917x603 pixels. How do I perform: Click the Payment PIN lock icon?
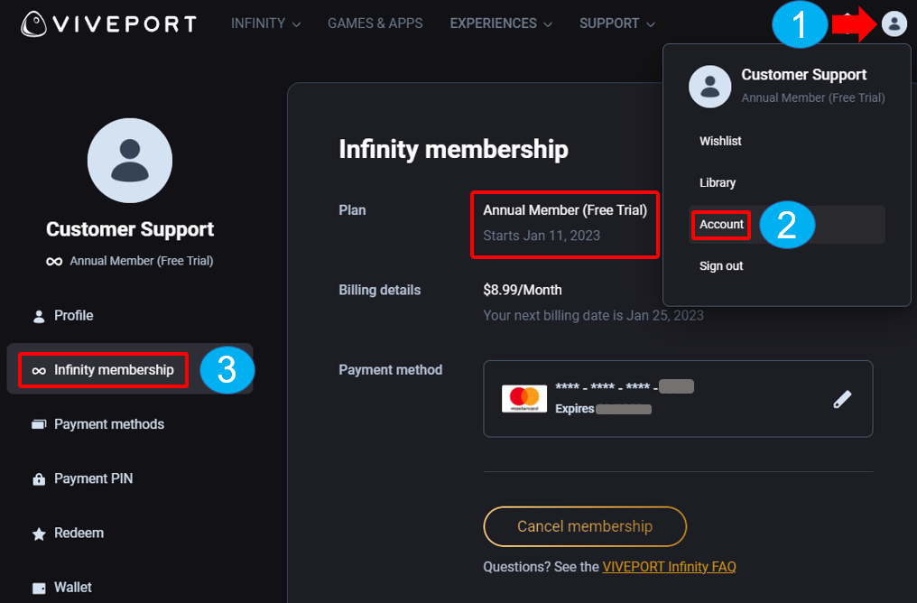(39, 479)
